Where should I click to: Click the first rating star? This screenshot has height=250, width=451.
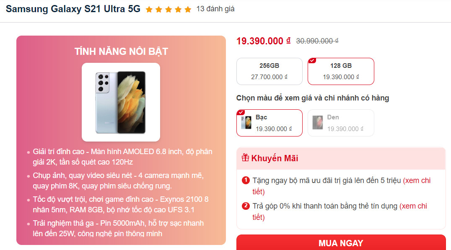pyautogui.click(x=149, y=10)
